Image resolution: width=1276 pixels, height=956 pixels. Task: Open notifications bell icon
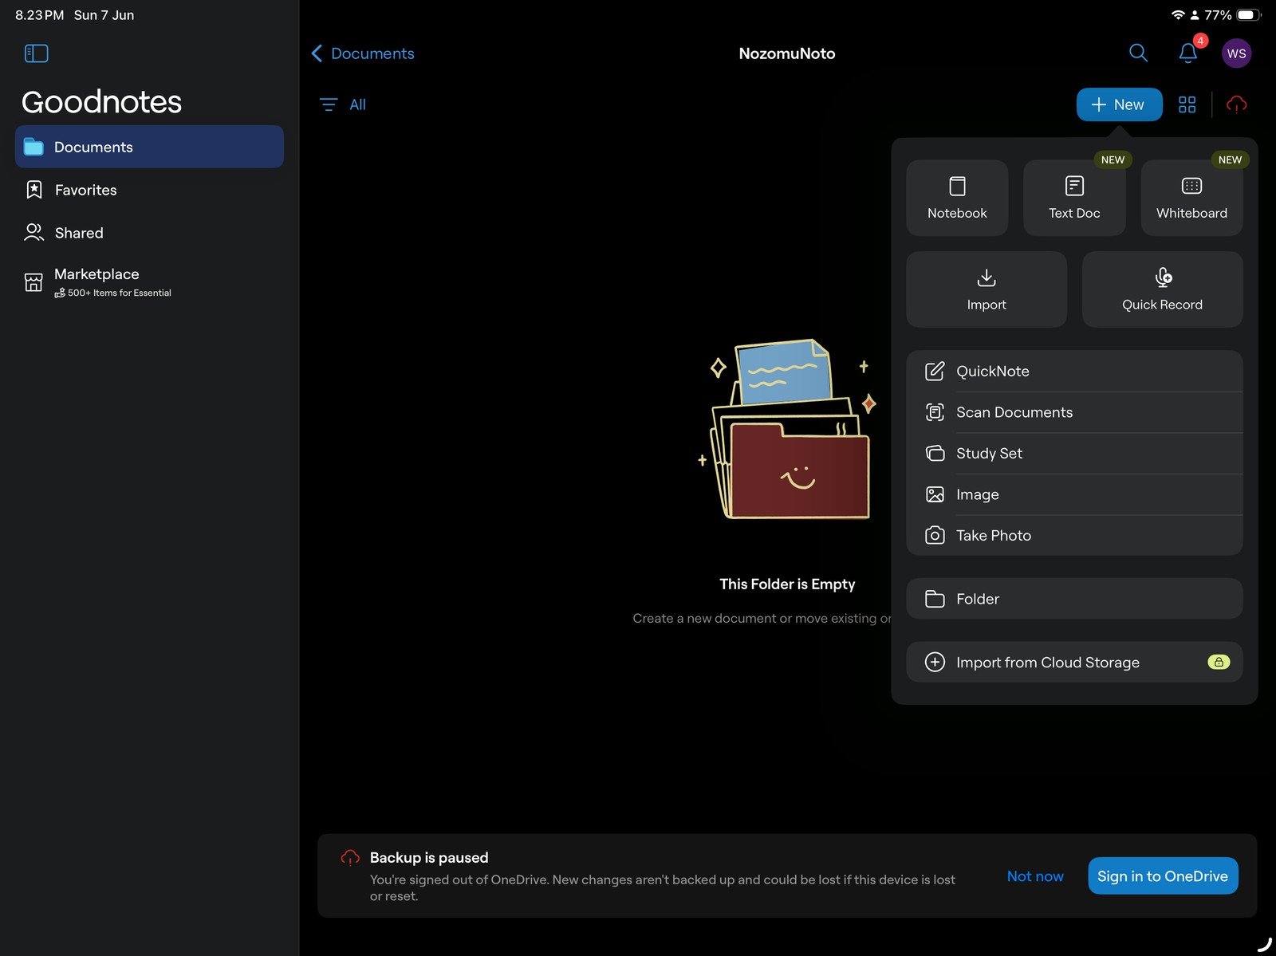(1188, 53)
